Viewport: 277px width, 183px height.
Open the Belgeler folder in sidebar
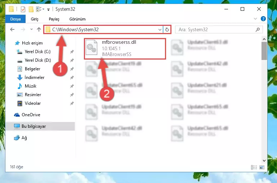point(32,69)
